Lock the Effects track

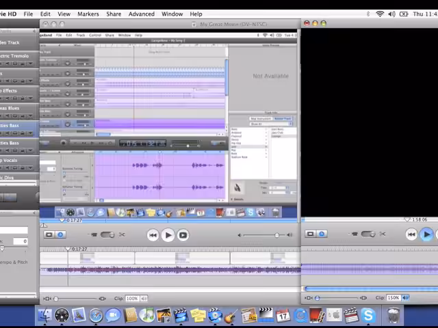(x=23, y=98)
